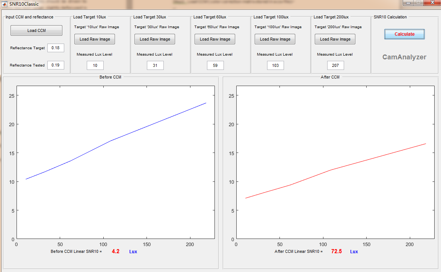Close the SNR10Classic window
This screenshot has height=272, width=441.
click(431, 3)
